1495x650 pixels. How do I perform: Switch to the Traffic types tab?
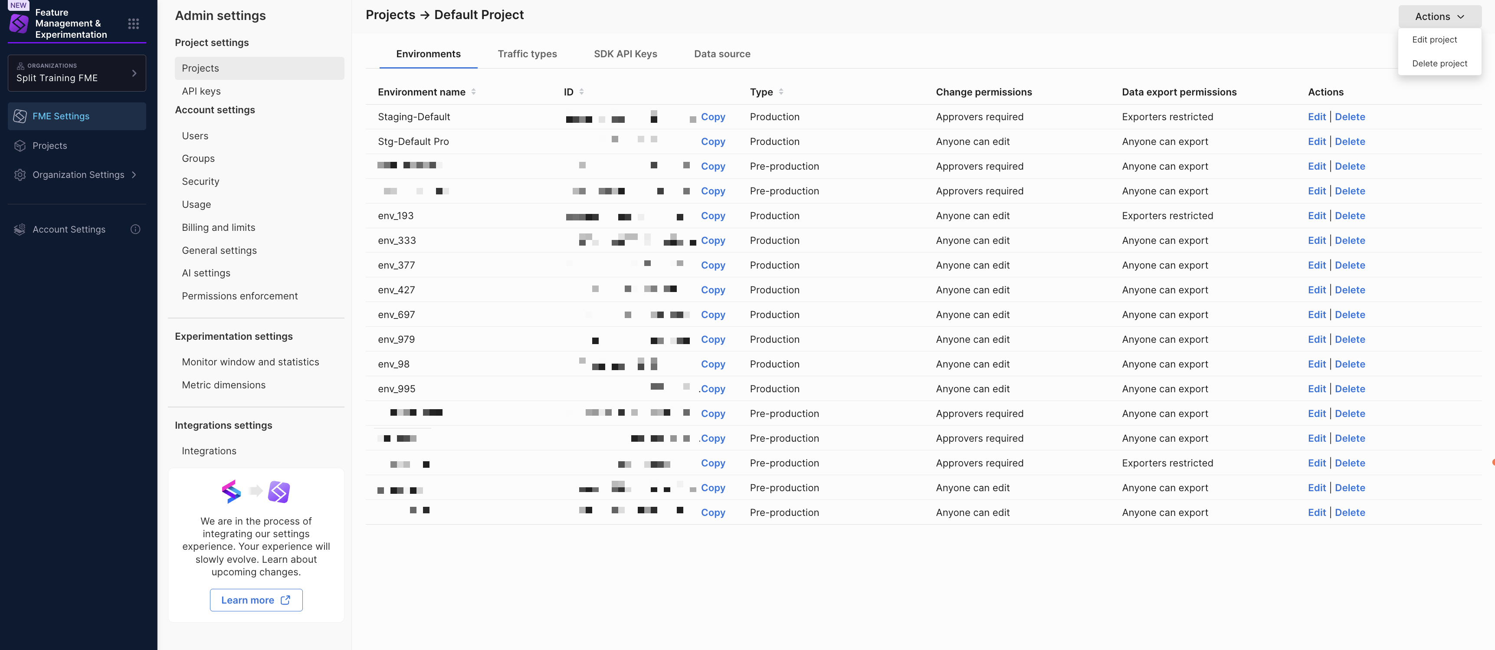527,54
